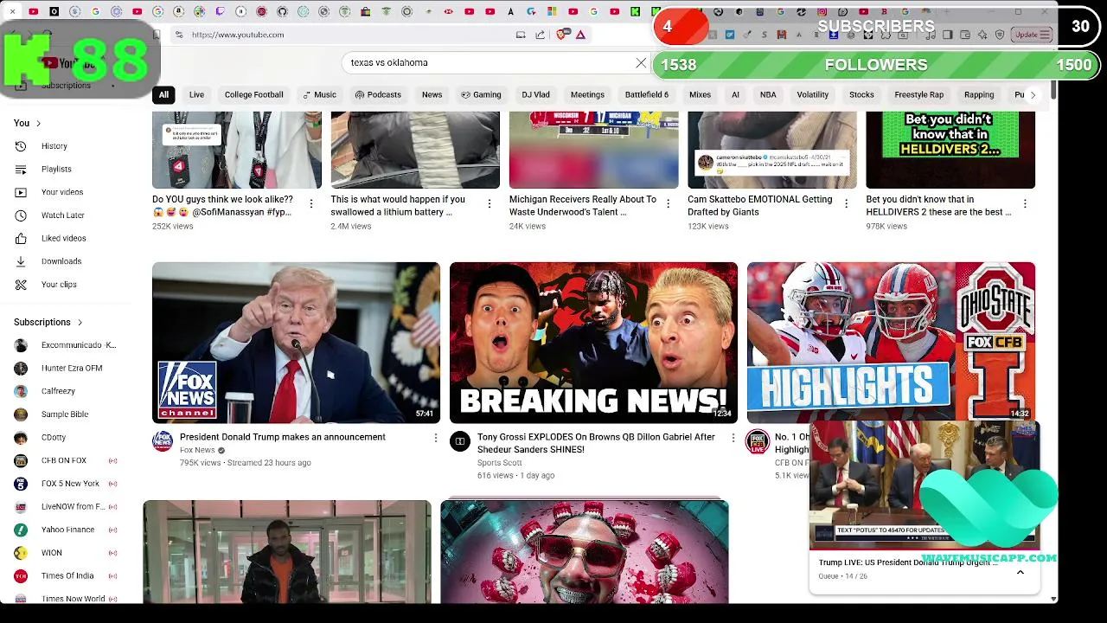The image size is (1107, 623).
Task: Open the Fox News Trump announcement thumbnail
Action: click(x=296, y=343)
